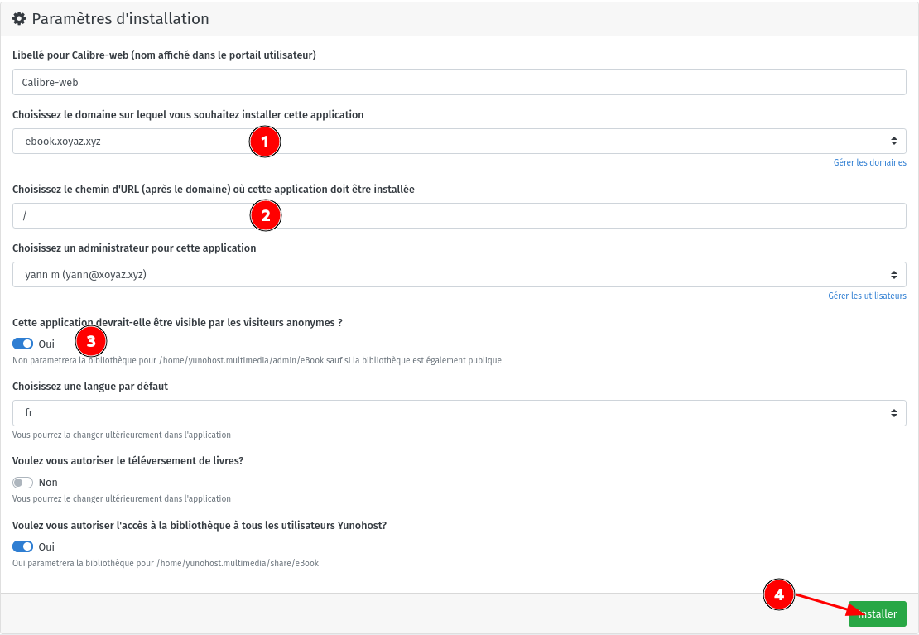
Task: Click the /home/yunohost.multimedia/share/eBook path text
Action: coord(238,563)
